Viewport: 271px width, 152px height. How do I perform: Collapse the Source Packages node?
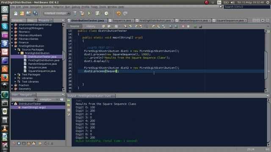[x=15, y=50]
